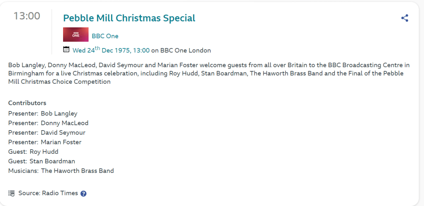Click the BBC One channel link
This screenshot has width=424, height=206.
[x=105, y=36]
